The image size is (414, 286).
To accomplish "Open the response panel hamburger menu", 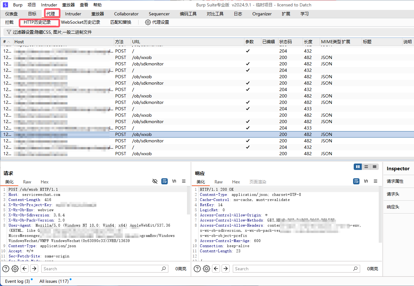I will click(376, 181).
